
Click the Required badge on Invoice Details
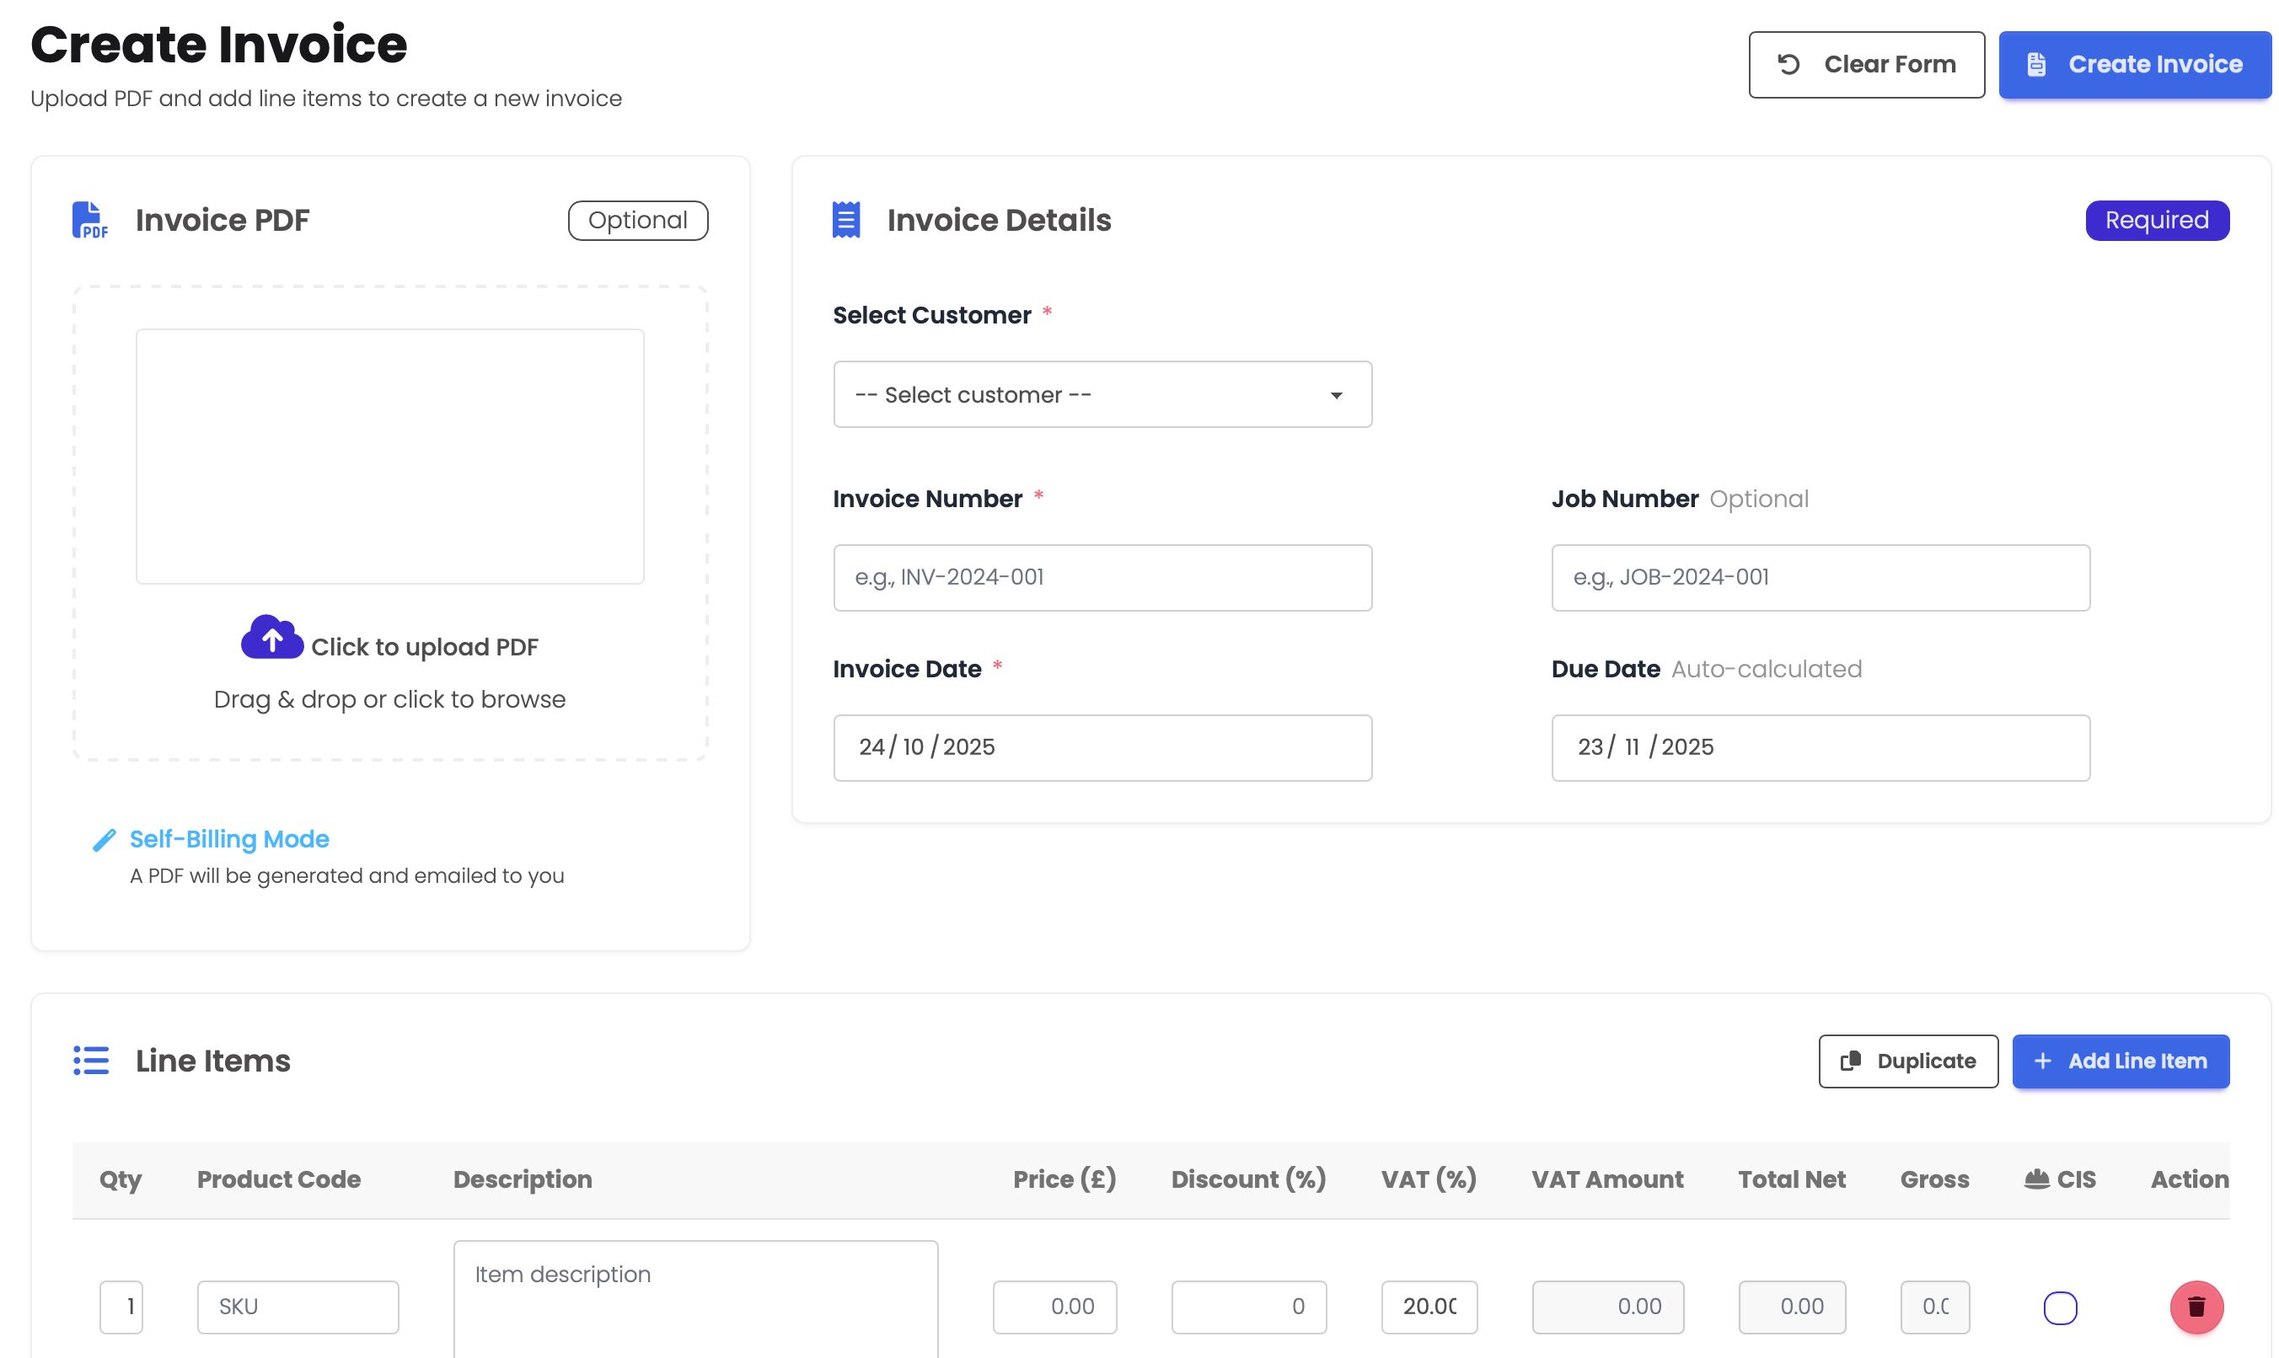(2158, 220)
